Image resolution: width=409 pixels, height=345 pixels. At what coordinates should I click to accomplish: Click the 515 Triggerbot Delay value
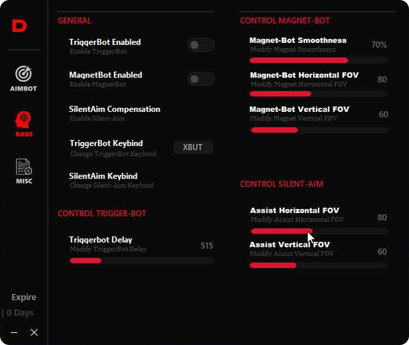[x=207, y=245]
